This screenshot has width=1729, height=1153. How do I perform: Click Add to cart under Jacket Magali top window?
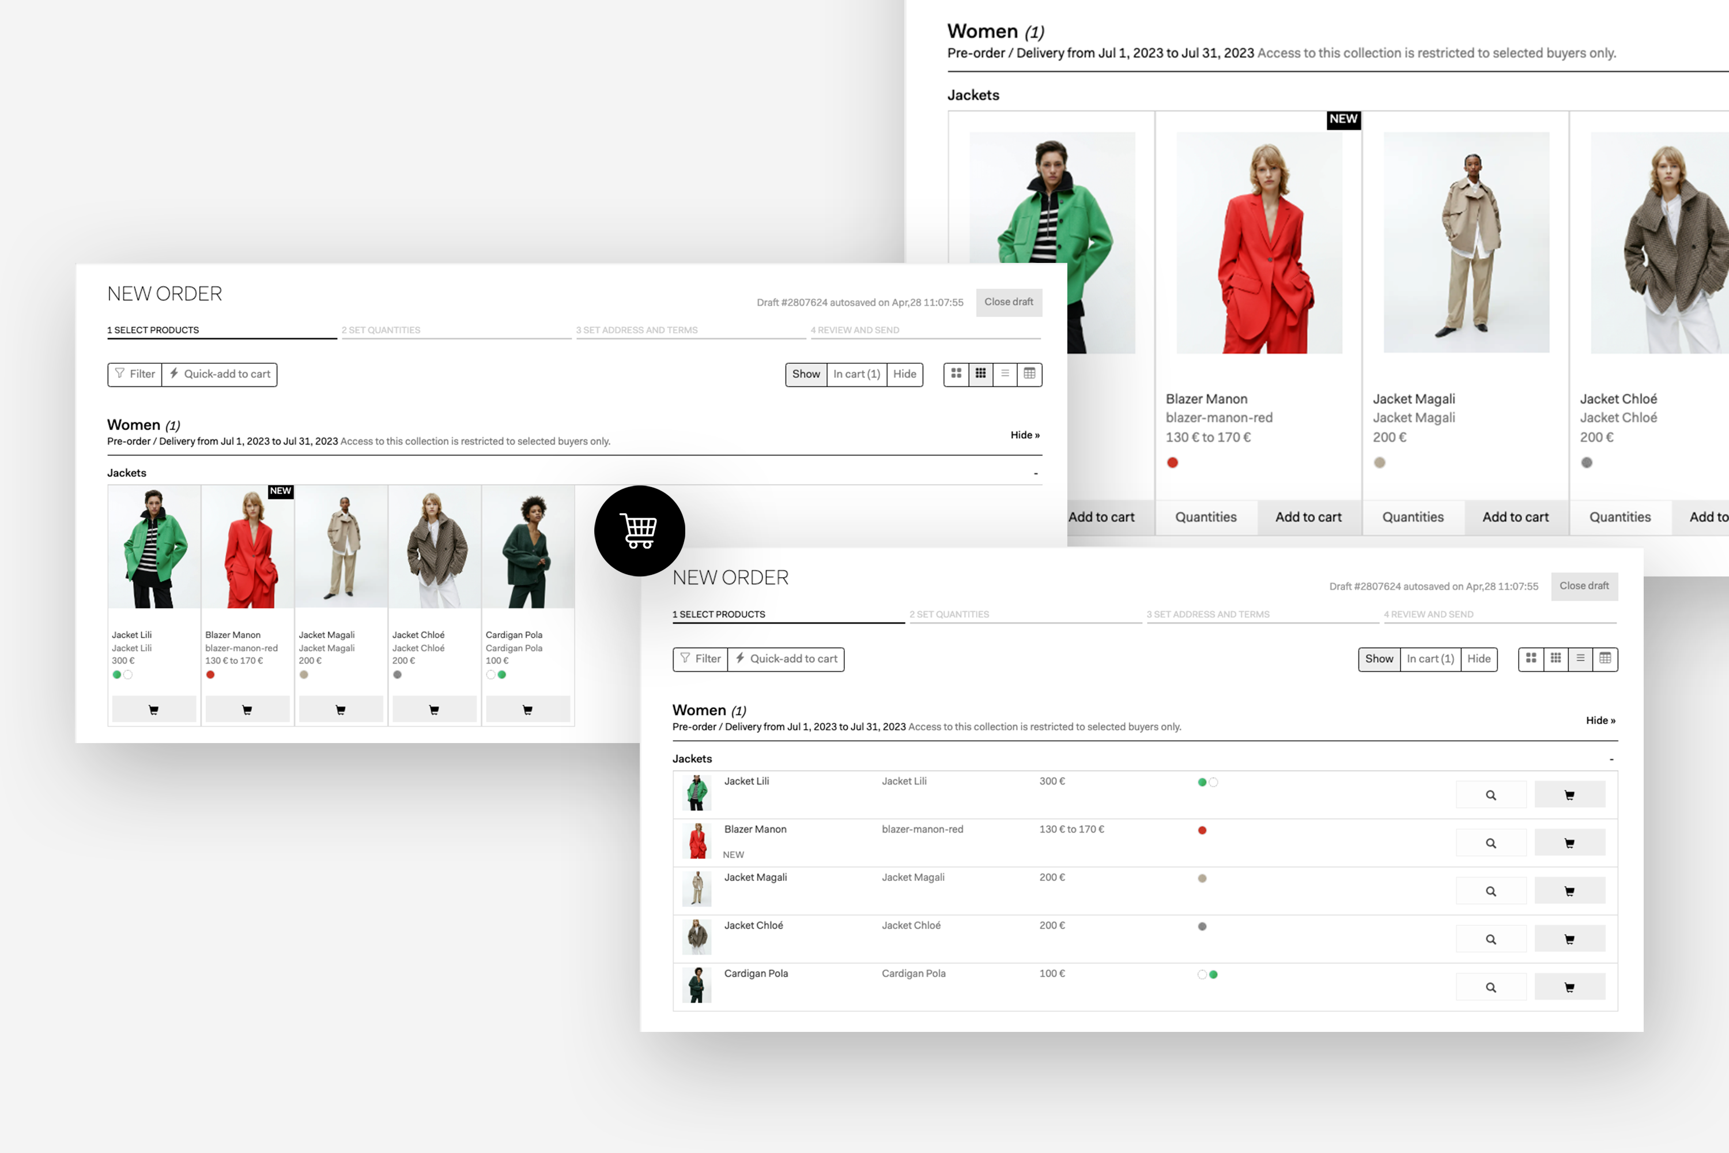pyautogui.click(x=1515, y=518)
